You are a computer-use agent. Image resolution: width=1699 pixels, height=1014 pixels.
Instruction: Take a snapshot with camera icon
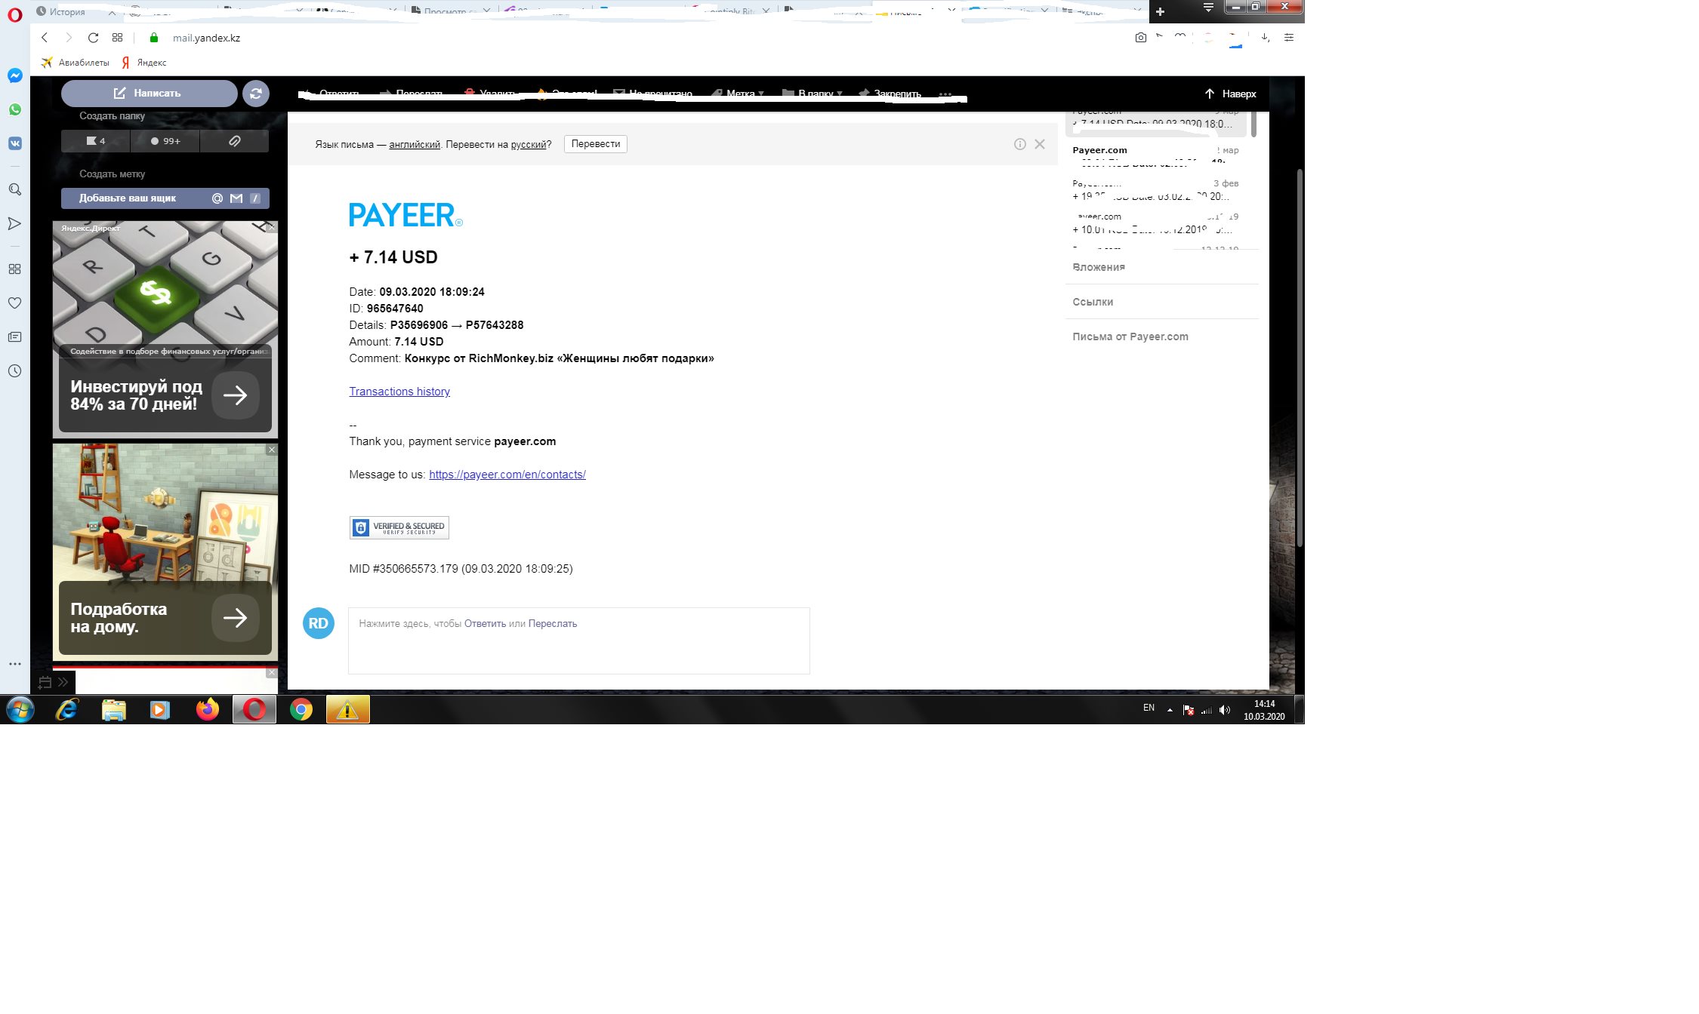point(1140,38)
